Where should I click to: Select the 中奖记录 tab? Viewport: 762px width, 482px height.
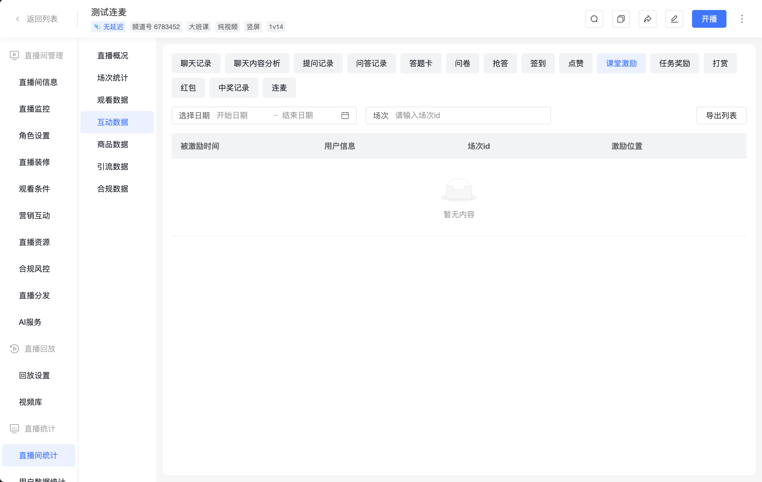point(234,88)
